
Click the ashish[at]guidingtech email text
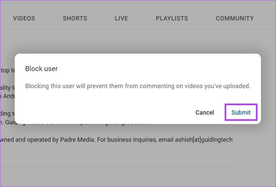(x=203, y=140)
